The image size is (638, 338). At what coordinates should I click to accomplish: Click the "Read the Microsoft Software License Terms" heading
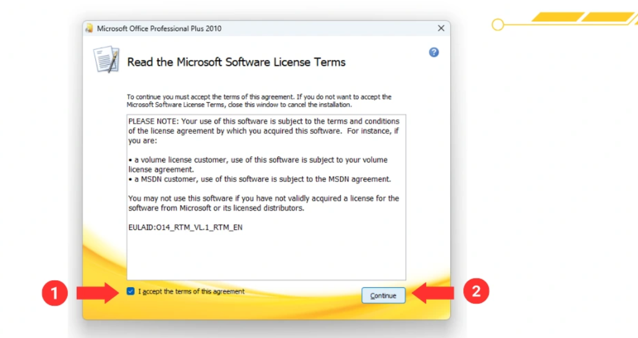pos(236,62)
